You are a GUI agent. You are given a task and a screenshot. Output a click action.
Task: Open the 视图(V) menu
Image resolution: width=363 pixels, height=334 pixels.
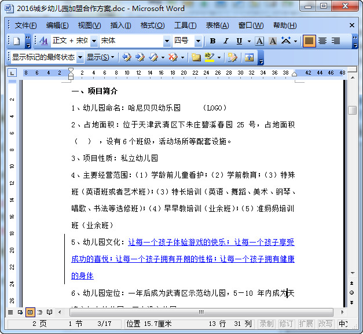coord(89,25)
